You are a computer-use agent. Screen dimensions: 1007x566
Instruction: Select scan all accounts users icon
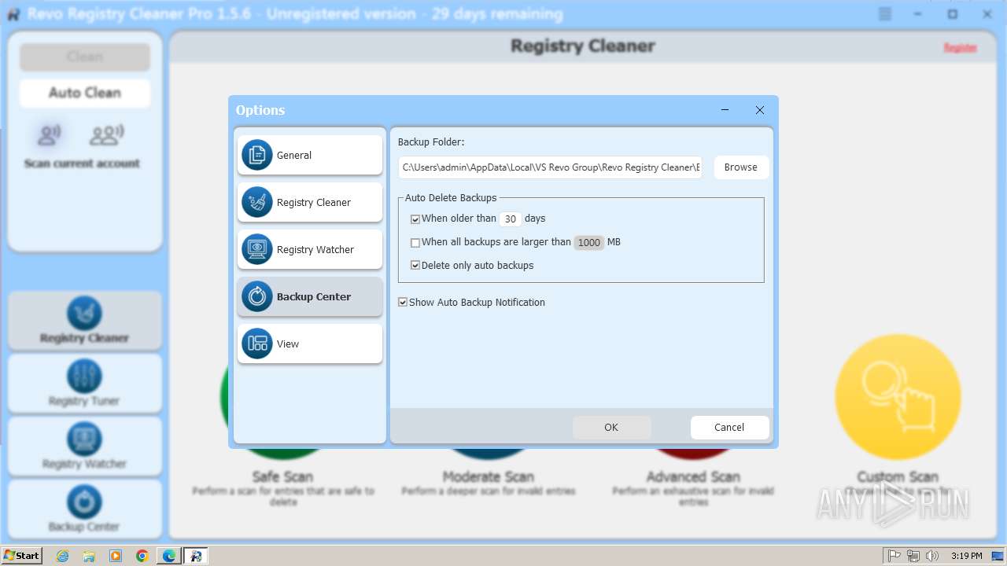click(x=106, y=135)
